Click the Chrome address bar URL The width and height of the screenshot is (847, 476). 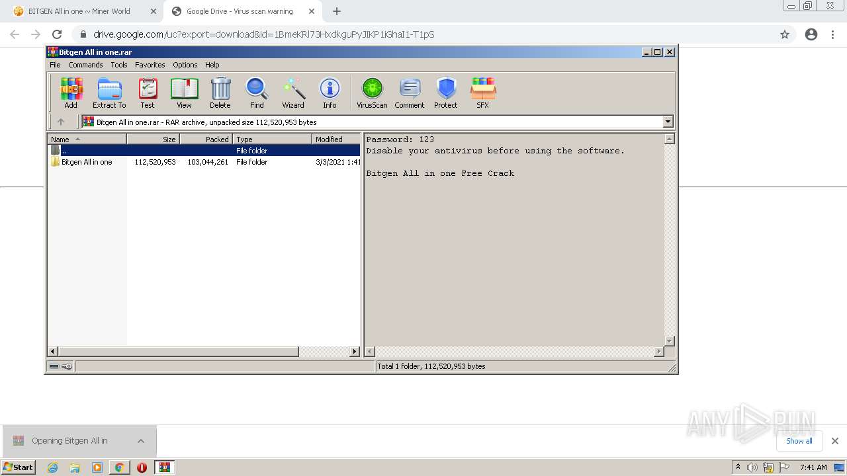click(x=263, y=34)
